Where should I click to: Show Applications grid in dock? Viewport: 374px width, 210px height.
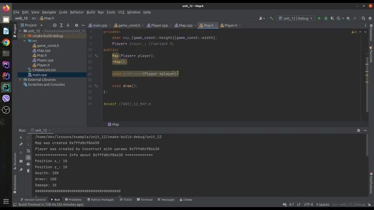6,201
